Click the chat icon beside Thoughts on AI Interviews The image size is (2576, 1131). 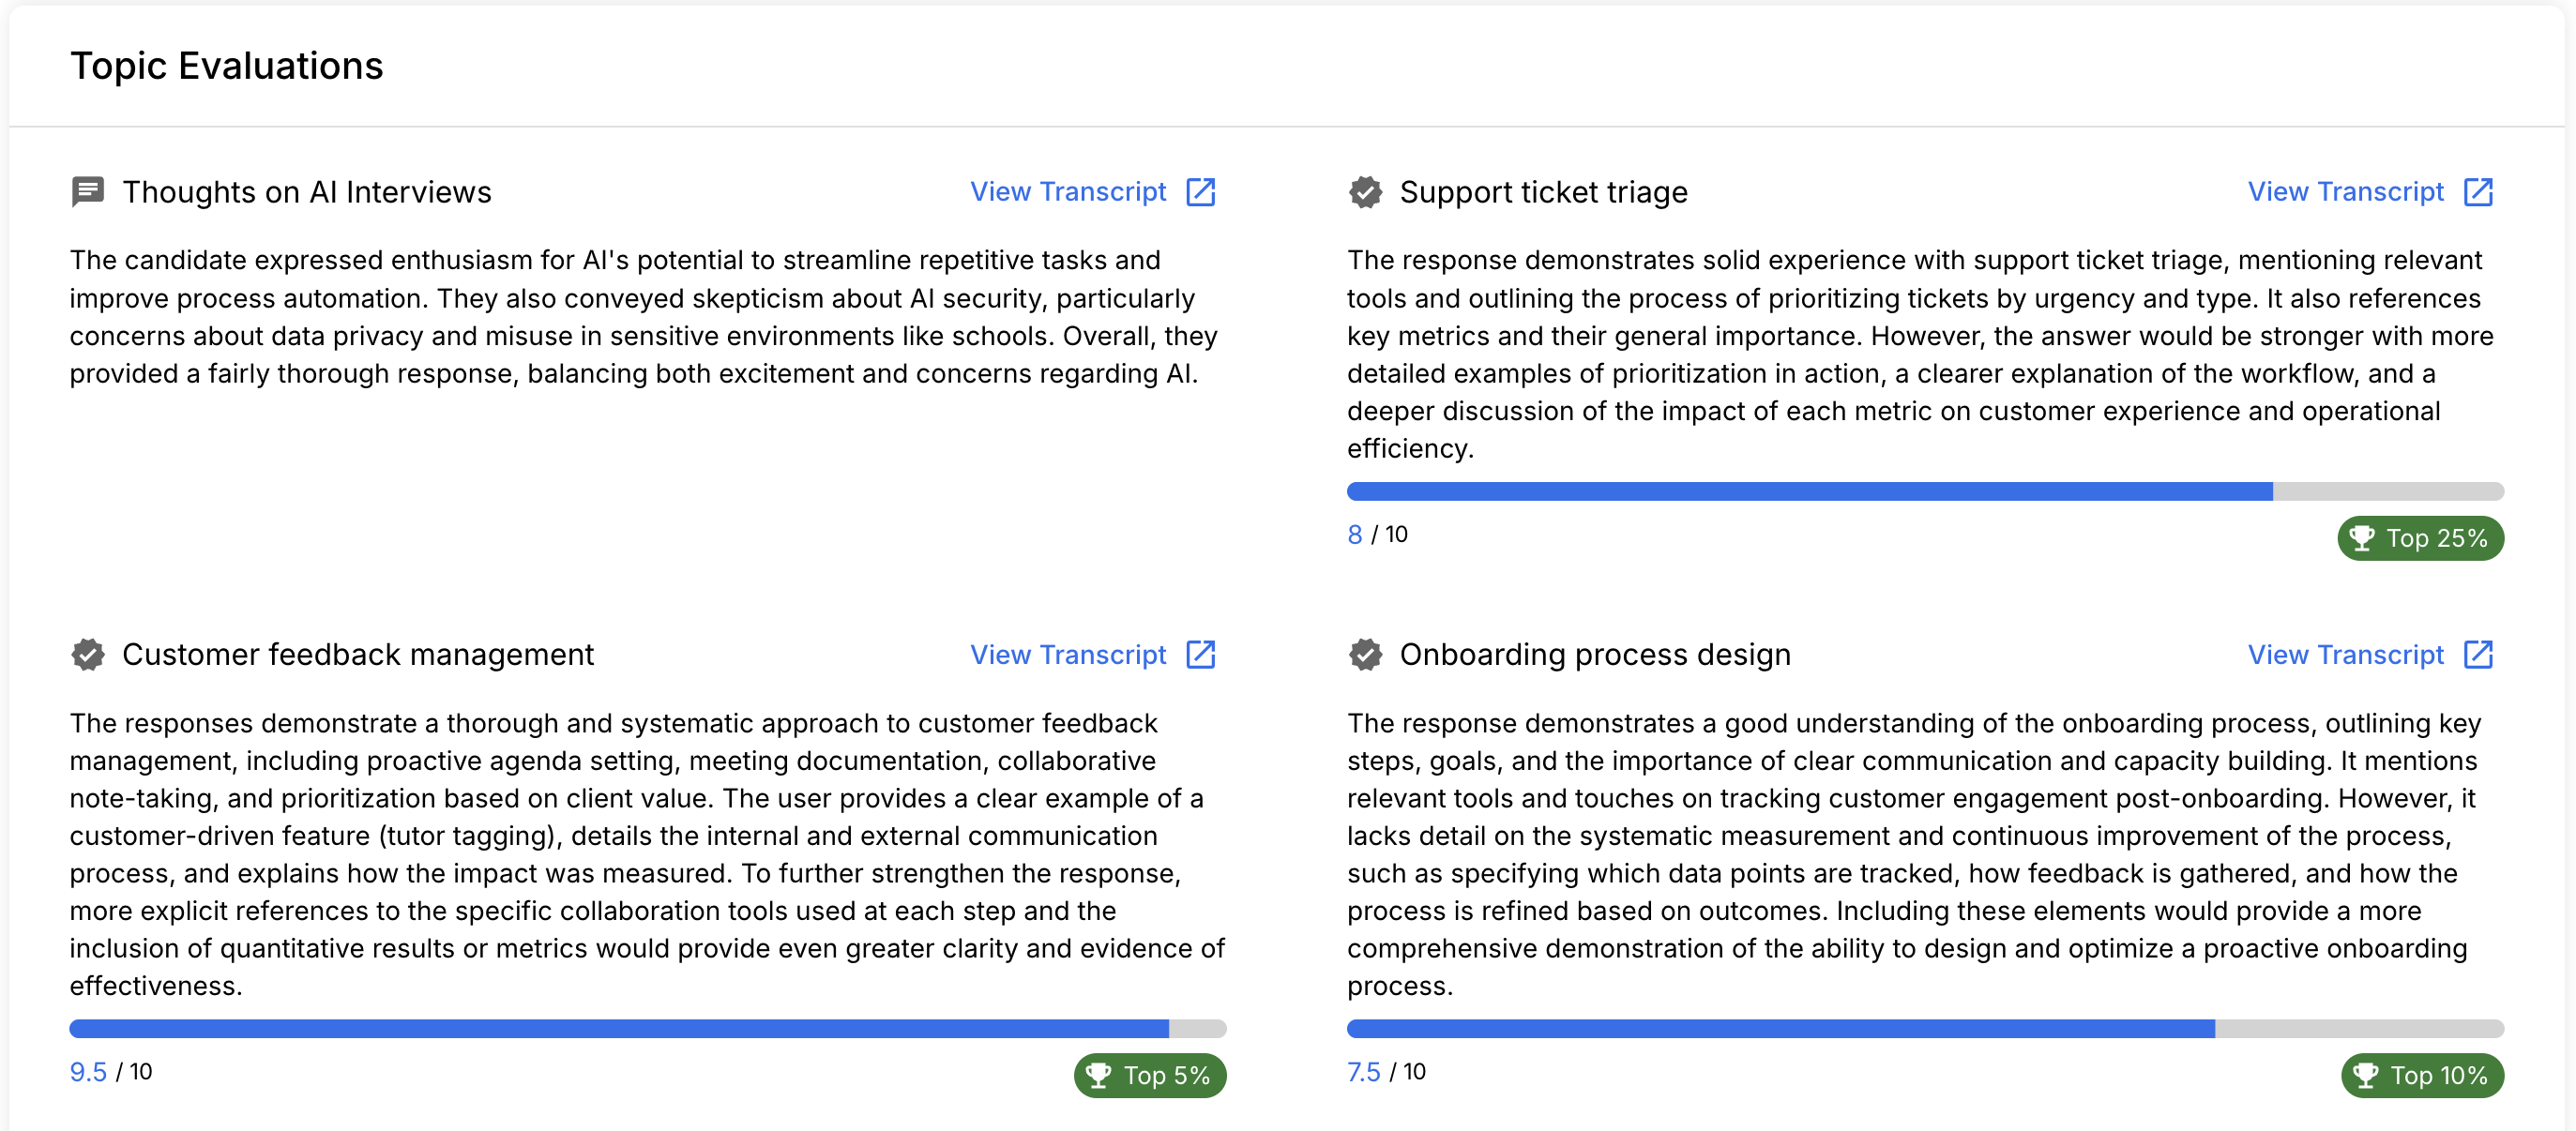tap(88, 191)
